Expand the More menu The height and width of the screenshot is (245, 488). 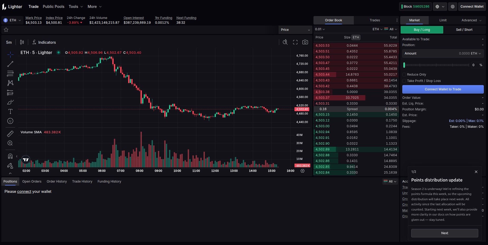(x=95, y=7)
